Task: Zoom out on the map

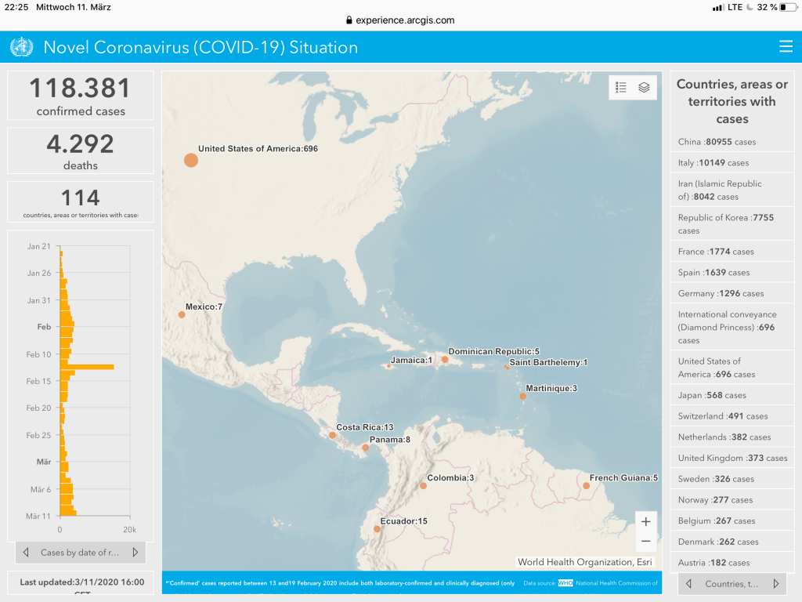Action: pos(645,542)
